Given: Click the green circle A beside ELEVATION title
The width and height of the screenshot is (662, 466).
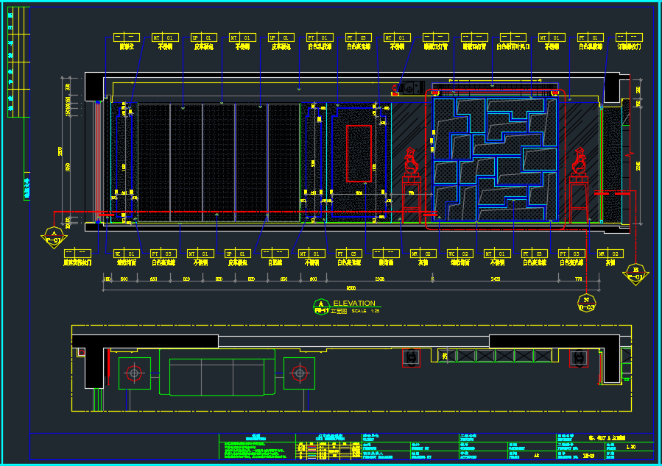Looking at the screenshot, I should pos(321,305).
